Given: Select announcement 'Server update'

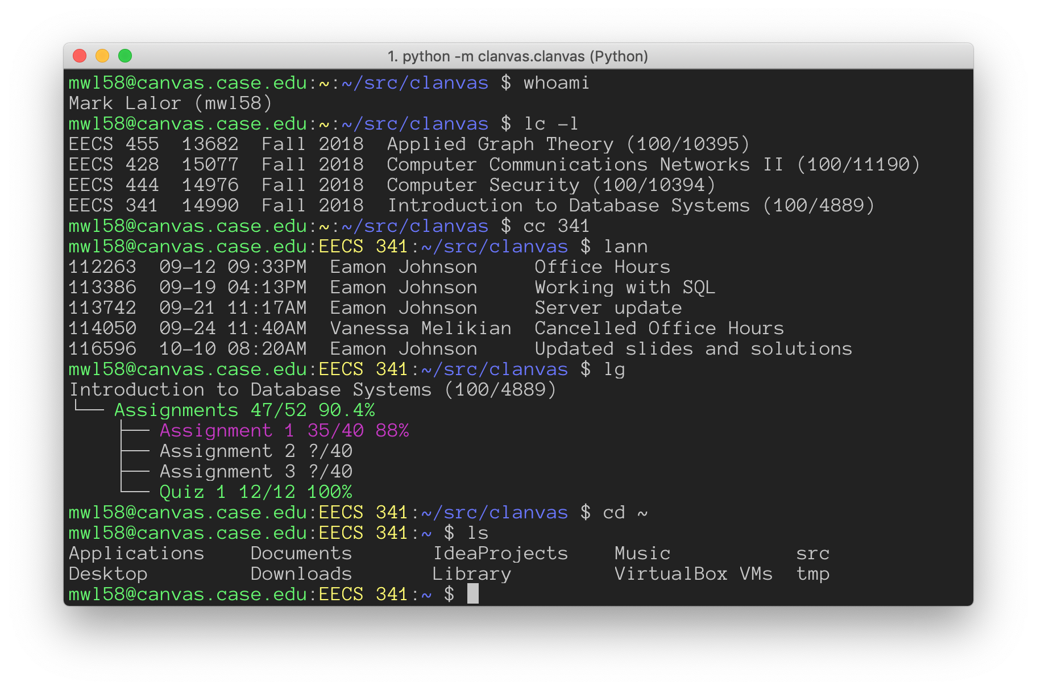Looking at the screenshot, I should point(375,308).
